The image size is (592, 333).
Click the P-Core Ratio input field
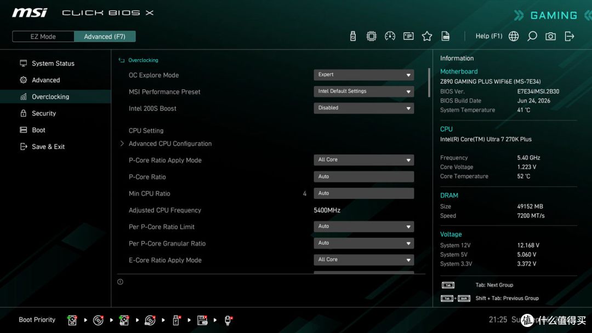pyautogui.click(x=363, y=176)
